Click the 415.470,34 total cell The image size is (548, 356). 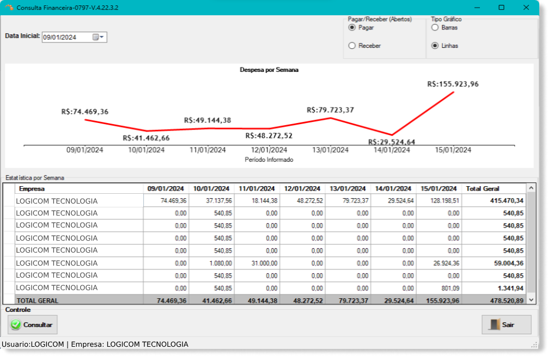pos(494,201)
